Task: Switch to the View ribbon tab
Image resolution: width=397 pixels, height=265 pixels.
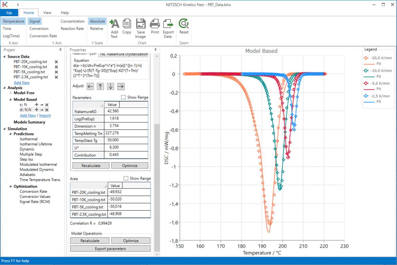Action: click(x=47, y=13)
